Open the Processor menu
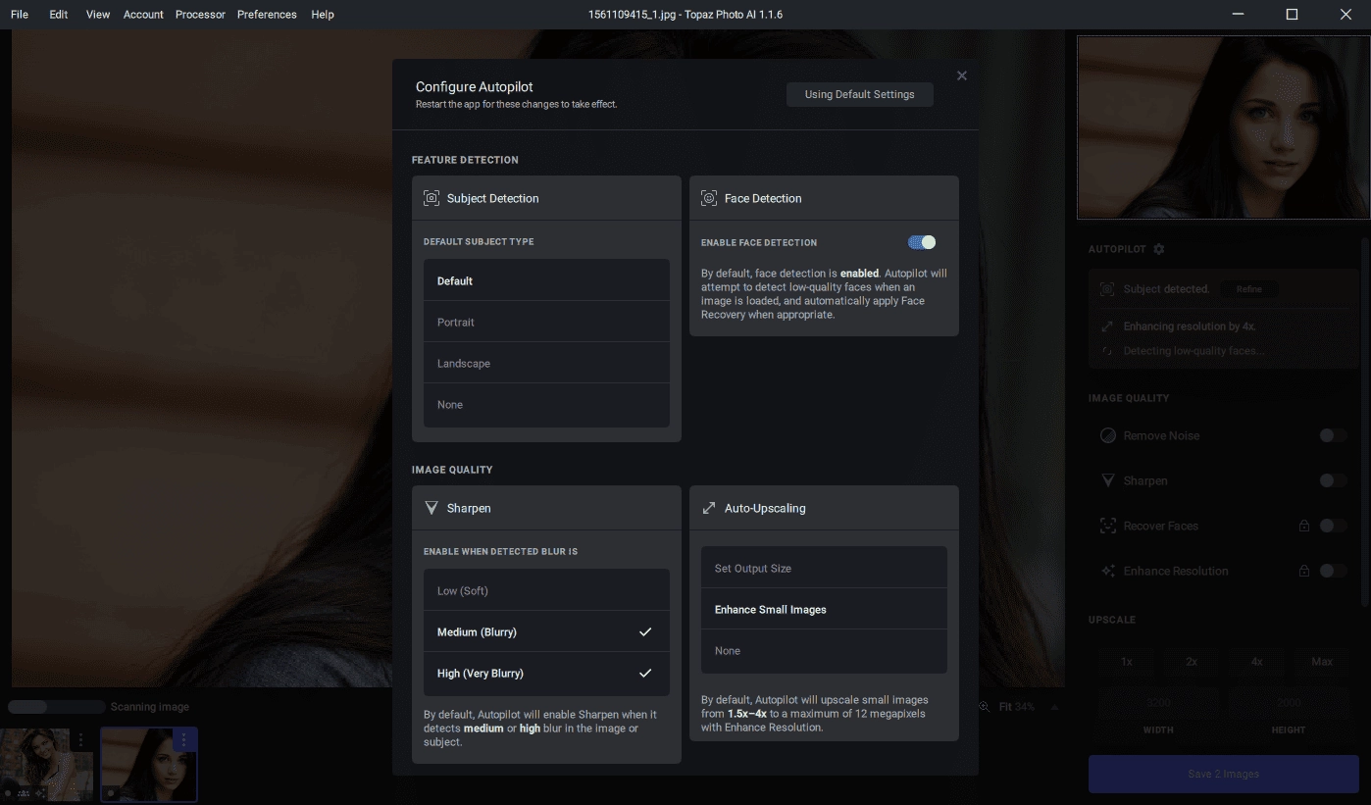Image resolution: width=1371 pixels, height=805 pixels. pyautogui.click(x=200, y=15)
